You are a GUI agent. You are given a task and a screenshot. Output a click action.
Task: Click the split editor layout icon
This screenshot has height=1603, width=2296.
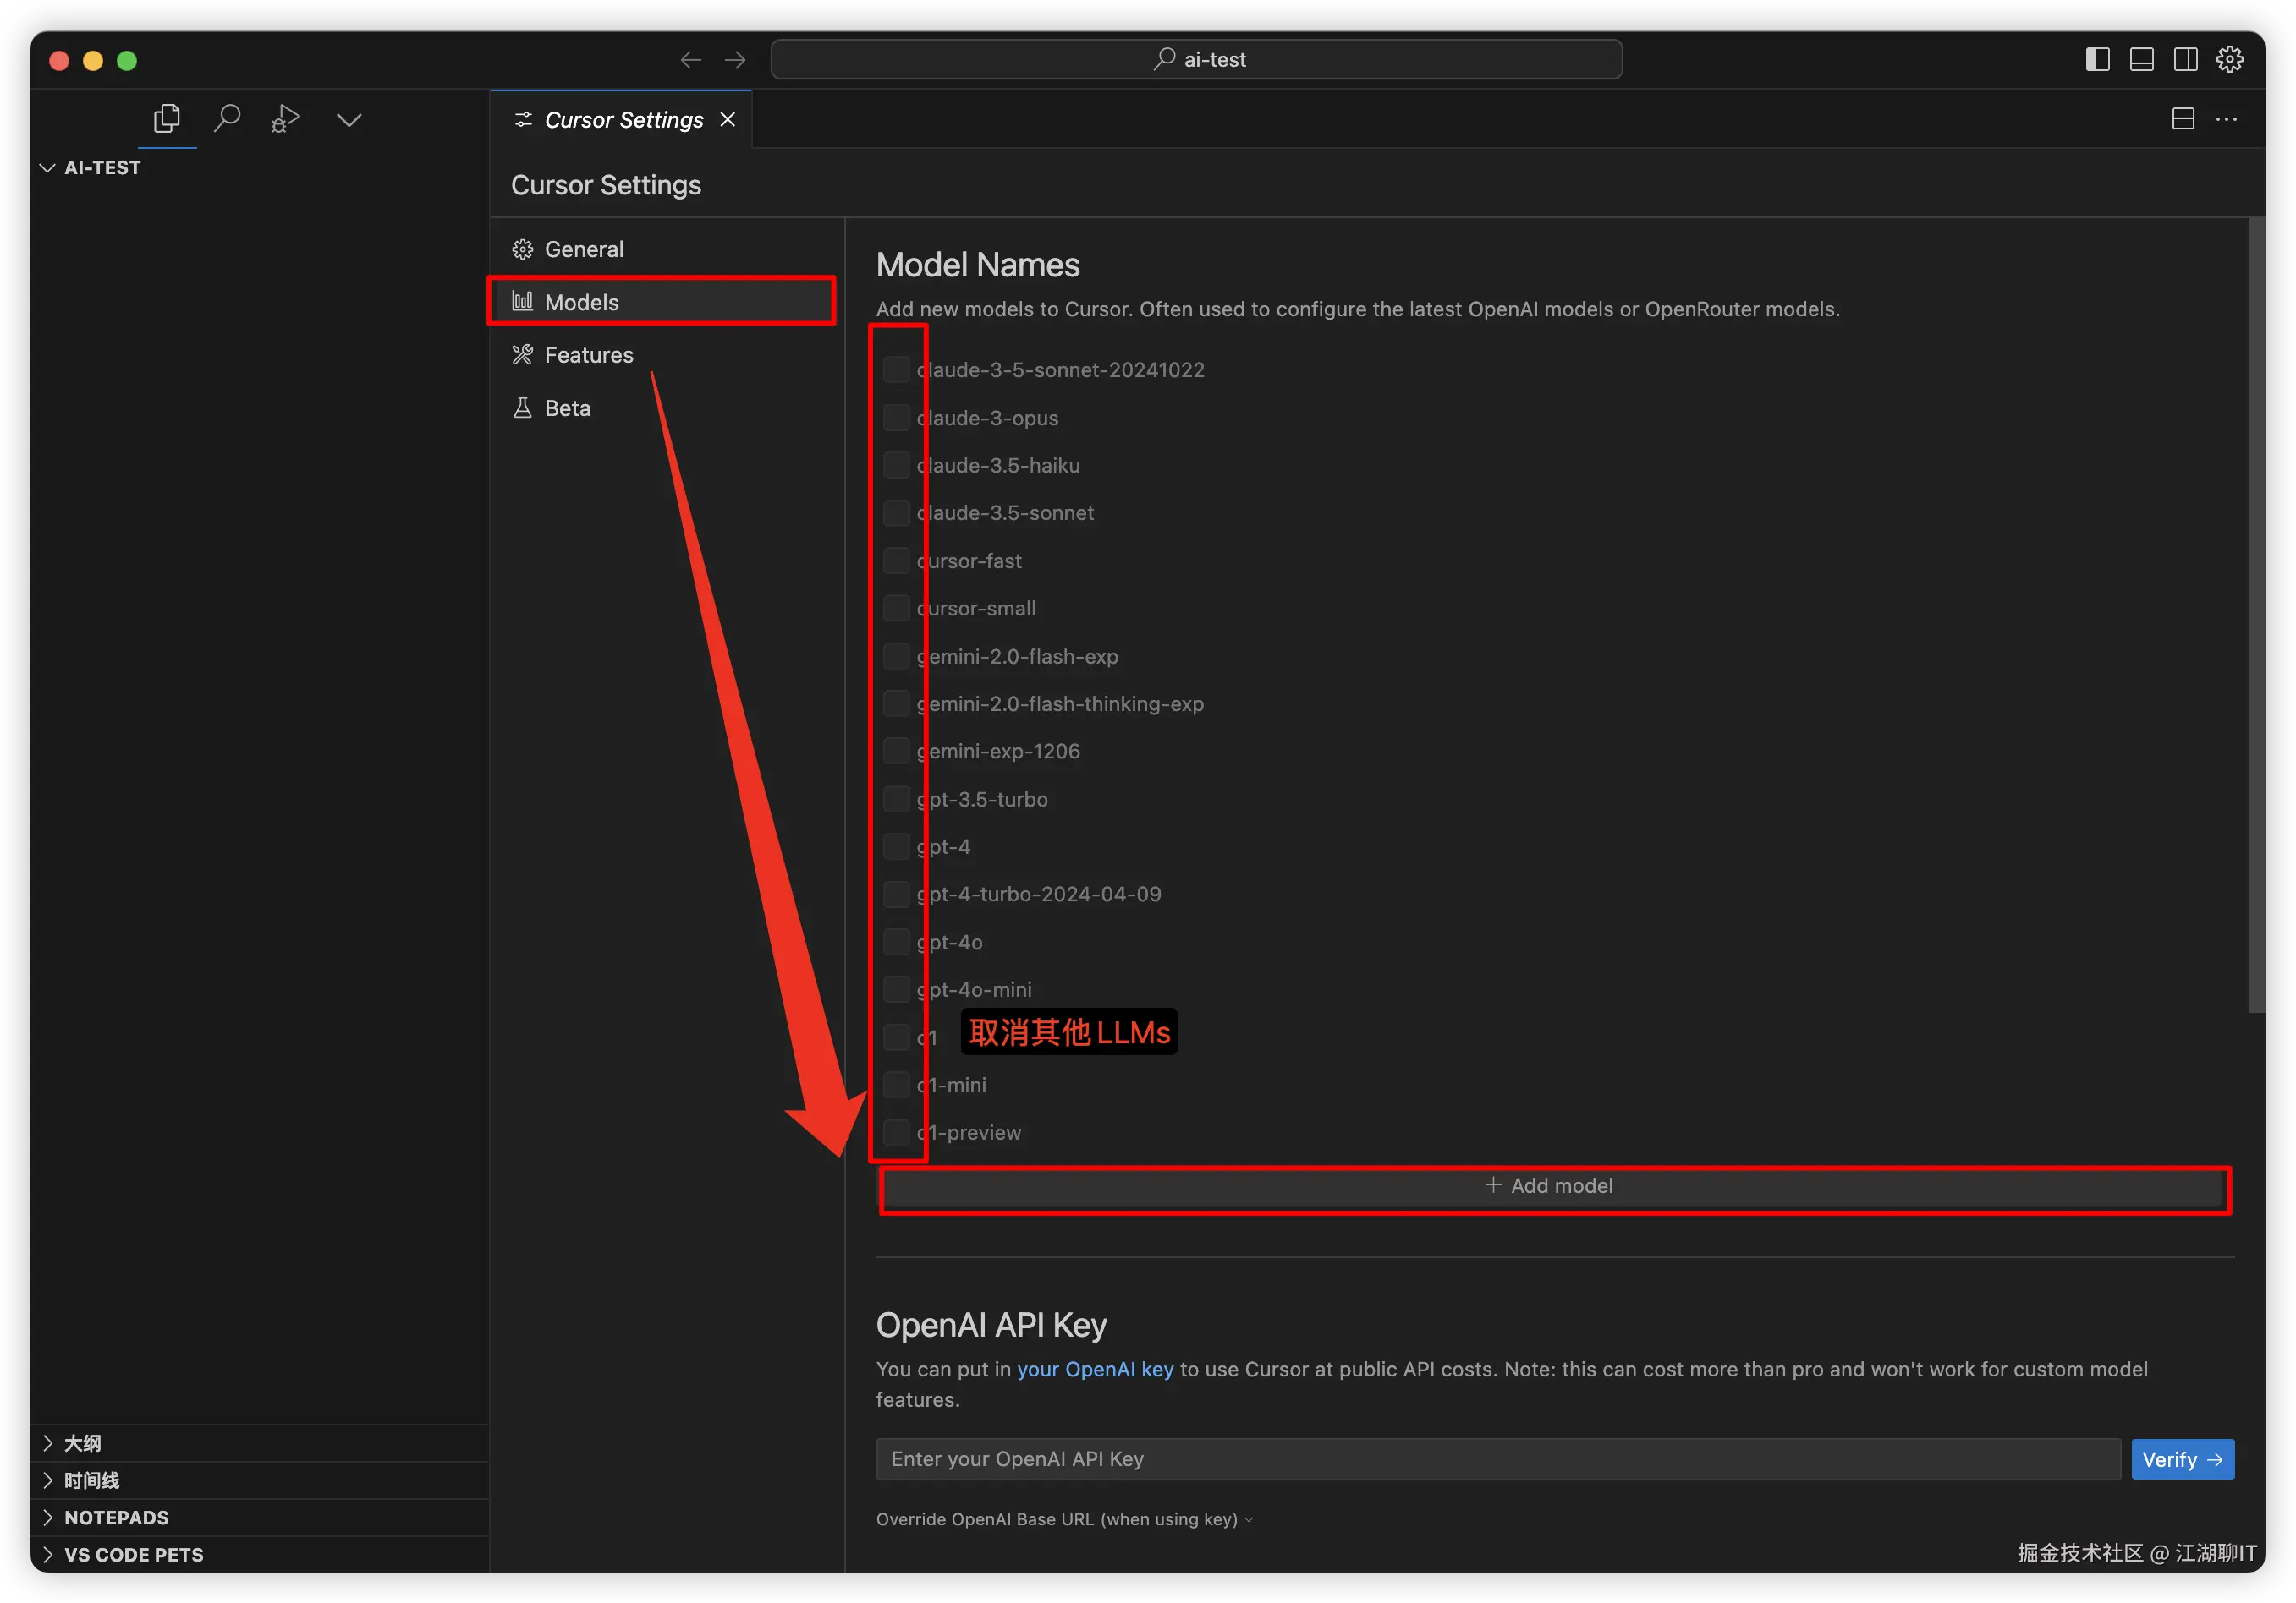pyautogui.click(x=2183, y=119)
